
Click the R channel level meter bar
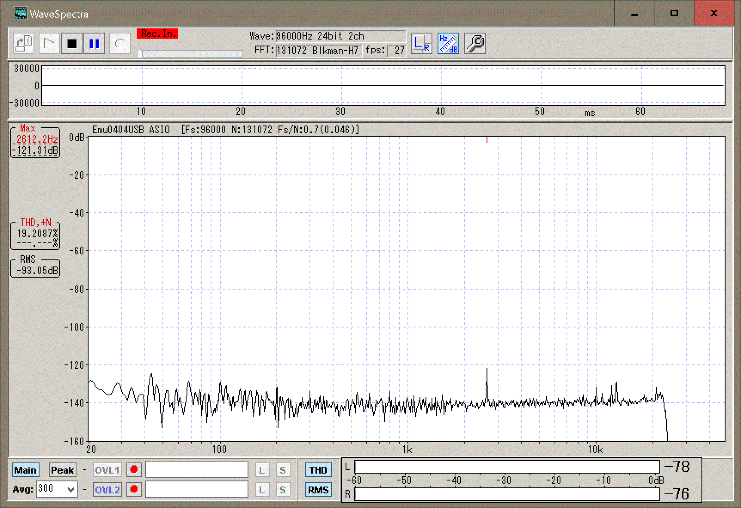pos(507,494)
